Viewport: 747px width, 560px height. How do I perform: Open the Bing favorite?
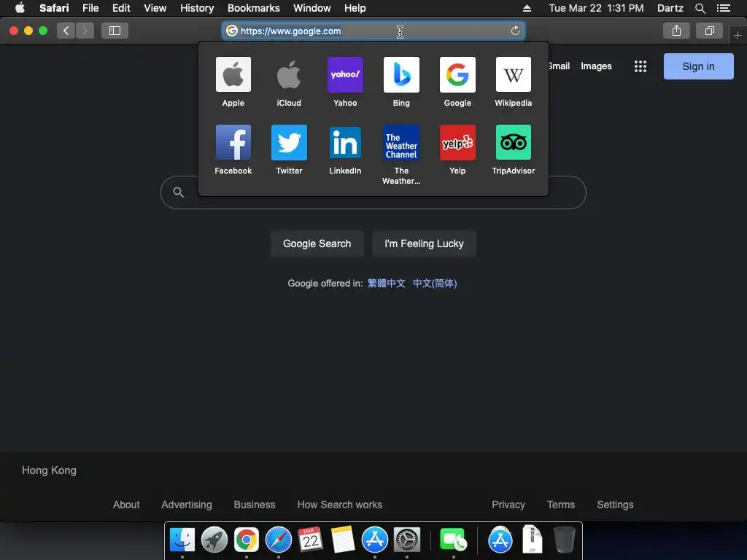coord(401,82)
